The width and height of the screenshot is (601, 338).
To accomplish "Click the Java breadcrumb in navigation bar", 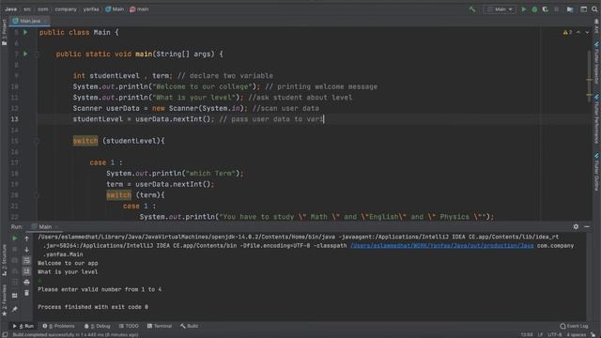I will 10,9.
